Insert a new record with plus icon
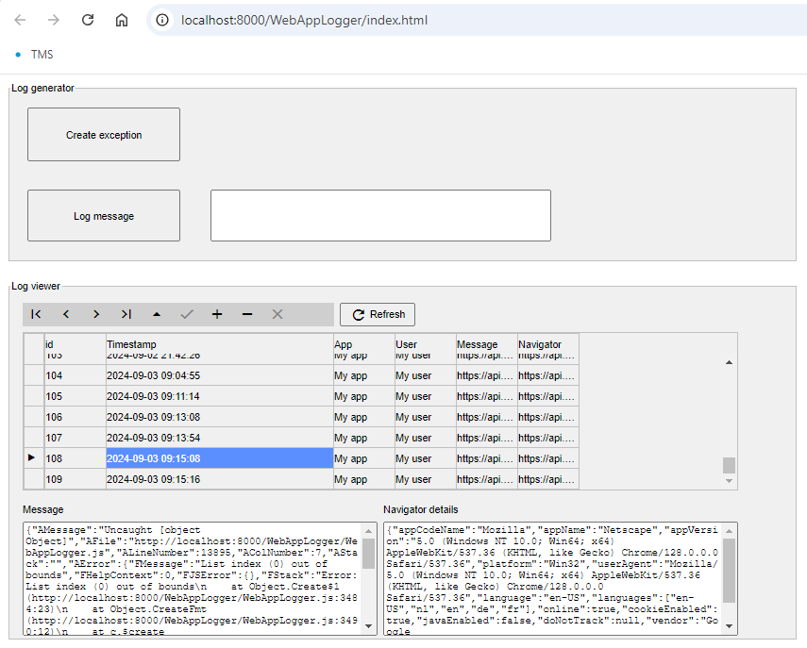The width and height of the screenshot is (807, 648). pyautogui.click(x=217, y=314)
